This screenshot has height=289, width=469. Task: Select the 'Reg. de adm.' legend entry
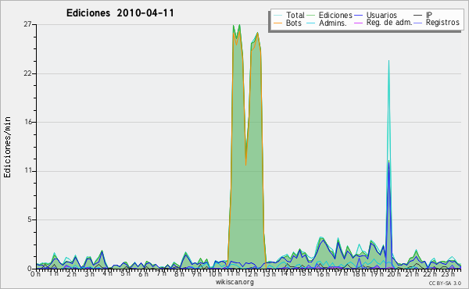coord(389,23)
